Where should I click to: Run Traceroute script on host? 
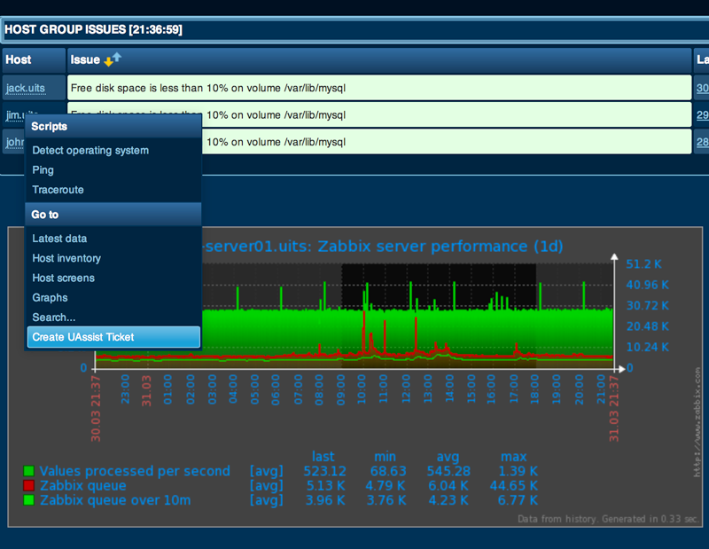(58, 190)
